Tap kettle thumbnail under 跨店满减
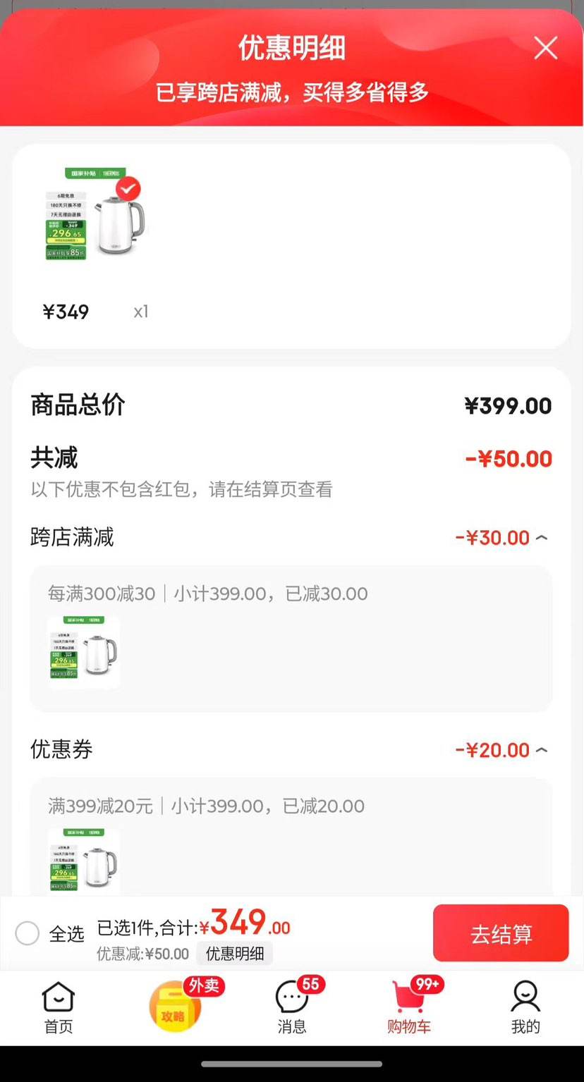This screenshot has height=1082, width=584. [x=83, y=652]
